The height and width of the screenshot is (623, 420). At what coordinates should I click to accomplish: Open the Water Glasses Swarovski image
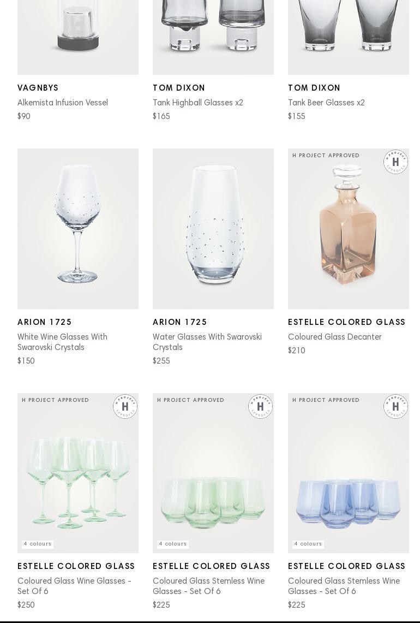tap(213, 229)
